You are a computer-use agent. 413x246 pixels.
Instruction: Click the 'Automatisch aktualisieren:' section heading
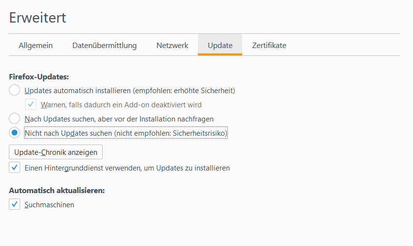(x=57, y=190)
